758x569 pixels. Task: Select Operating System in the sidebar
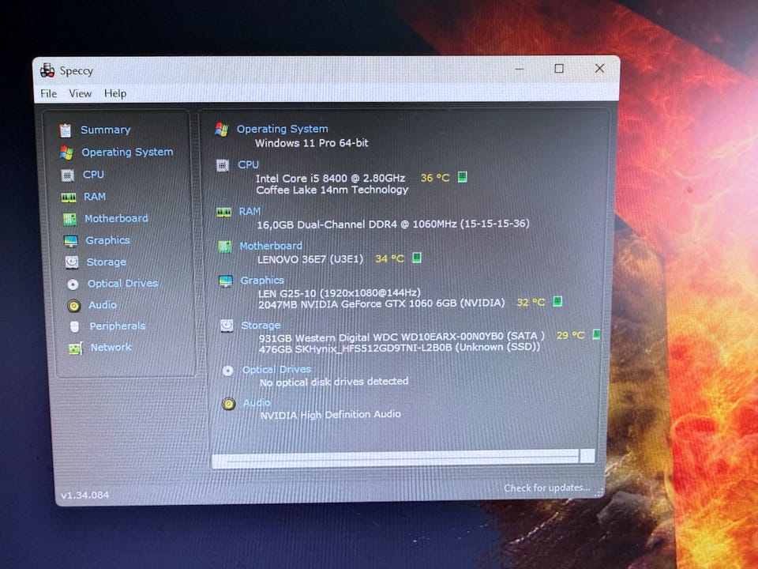pyautogui.click(x=127, y=152)
